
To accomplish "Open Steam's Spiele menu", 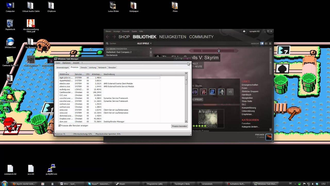I will [x=134, y=31].
